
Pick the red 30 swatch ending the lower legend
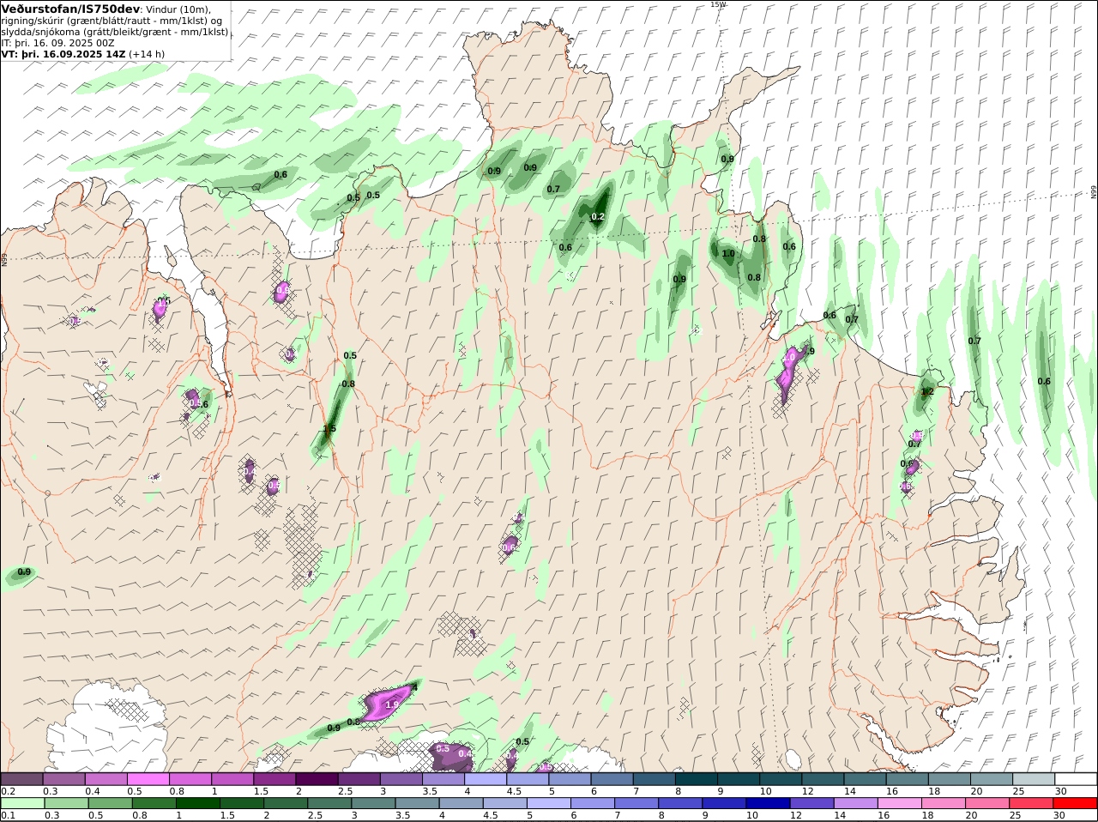point(1076,803)
